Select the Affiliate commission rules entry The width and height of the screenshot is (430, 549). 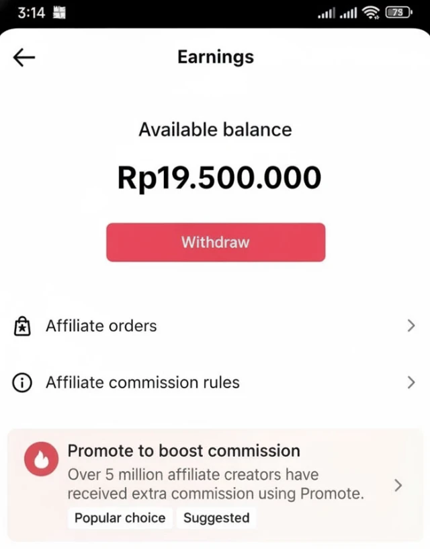click(x=142, y=383)
